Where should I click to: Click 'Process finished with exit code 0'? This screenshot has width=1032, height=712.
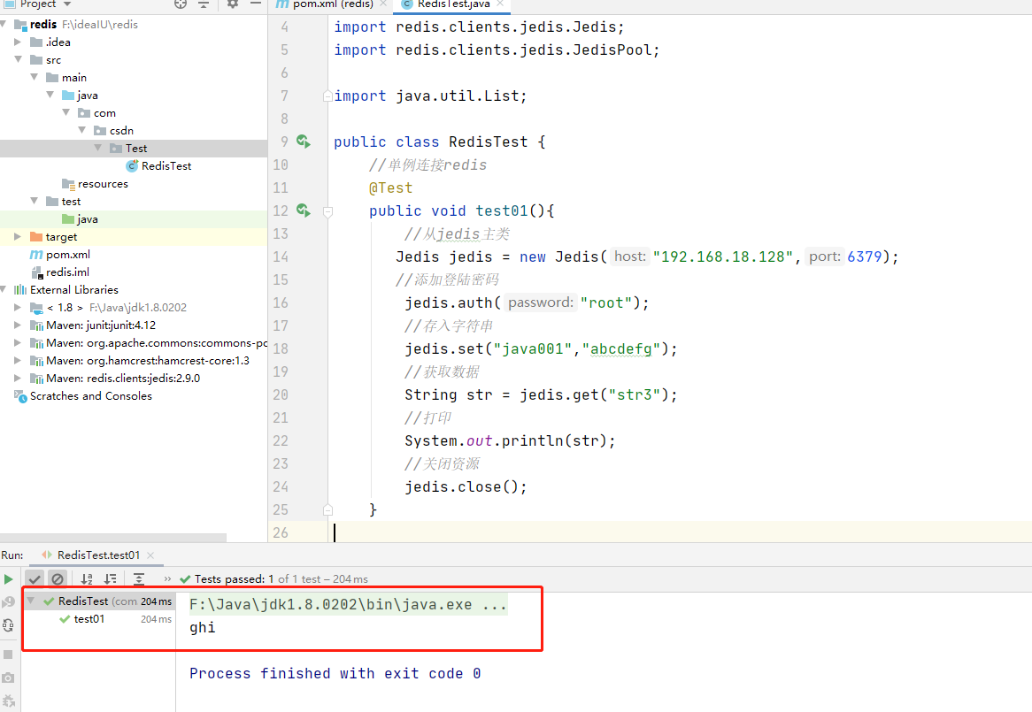(335, 674)
